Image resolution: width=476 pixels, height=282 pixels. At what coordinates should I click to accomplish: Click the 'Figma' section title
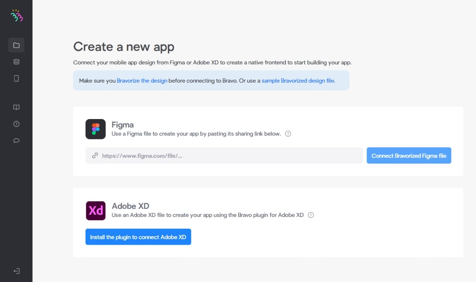click(123, 125)
